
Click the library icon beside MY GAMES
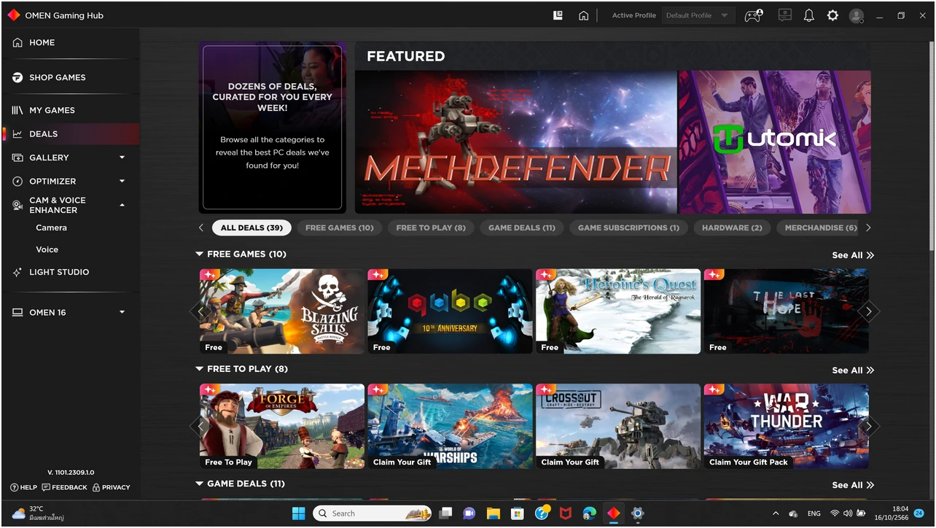(x=17, y=110)
